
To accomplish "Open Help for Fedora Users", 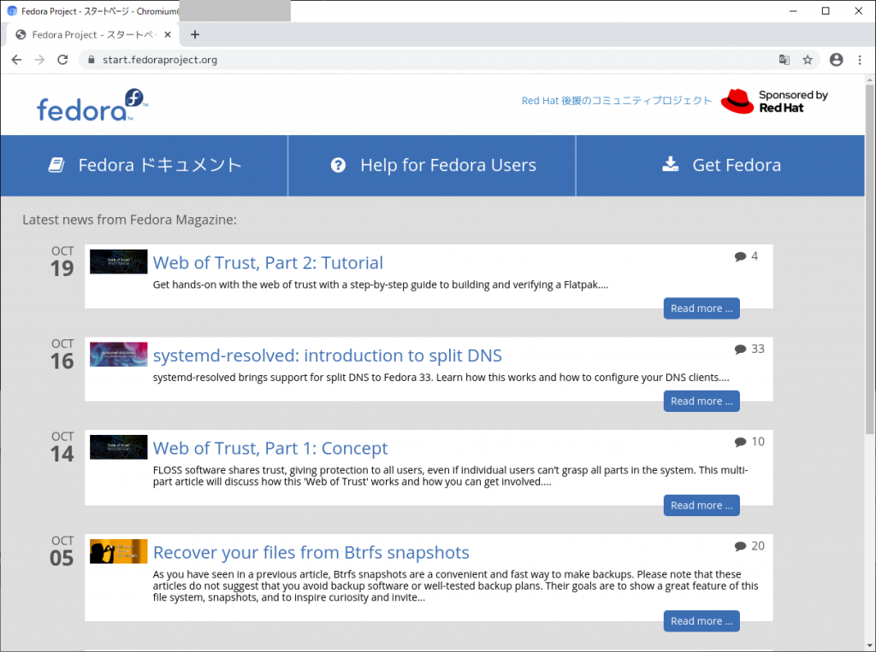I will (432, 165).
